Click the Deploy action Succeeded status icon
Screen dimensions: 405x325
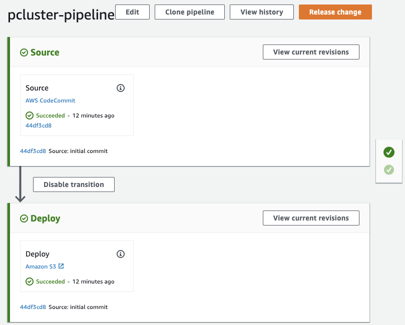(30, 281)
